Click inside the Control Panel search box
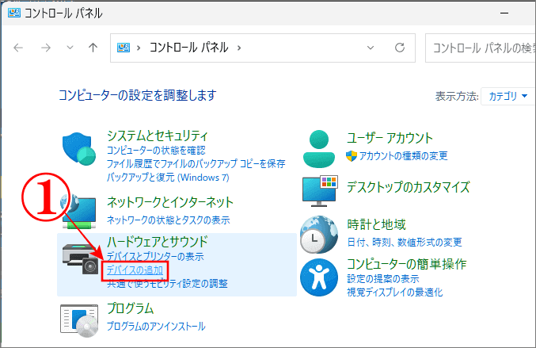The height and width of the screenshot is (348, 536). 479,48
